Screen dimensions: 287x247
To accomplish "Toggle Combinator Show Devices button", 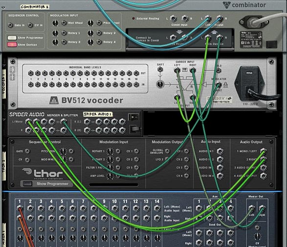I will coord(12,44).
